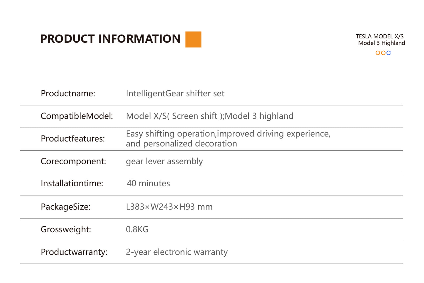Click the middle orange circle icon
424x283 pixels.
coord(383,53)
